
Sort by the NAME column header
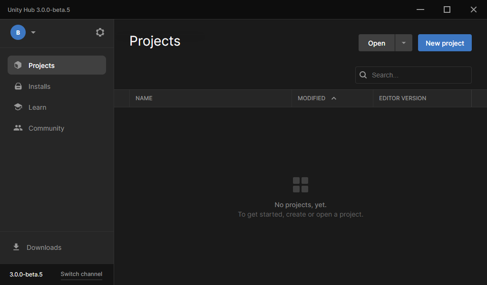point(211,98)
